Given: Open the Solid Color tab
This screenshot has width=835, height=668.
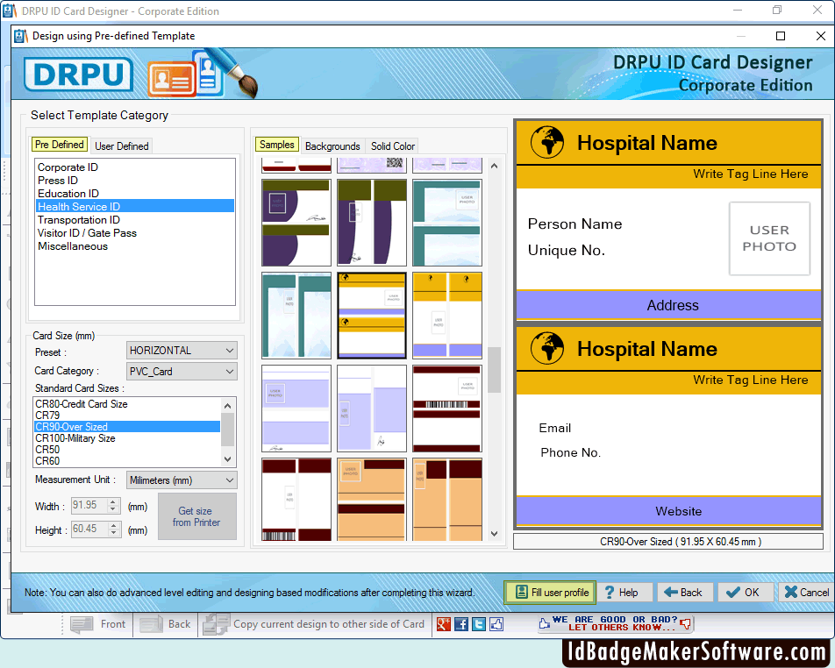Looking at the screenshot, I should pos(392,146).
